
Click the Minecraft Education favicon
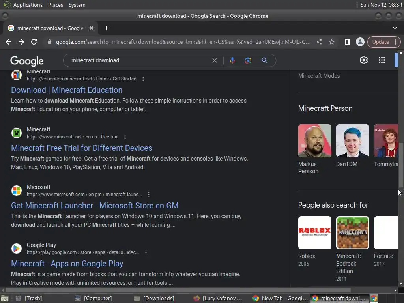(17, 75)
